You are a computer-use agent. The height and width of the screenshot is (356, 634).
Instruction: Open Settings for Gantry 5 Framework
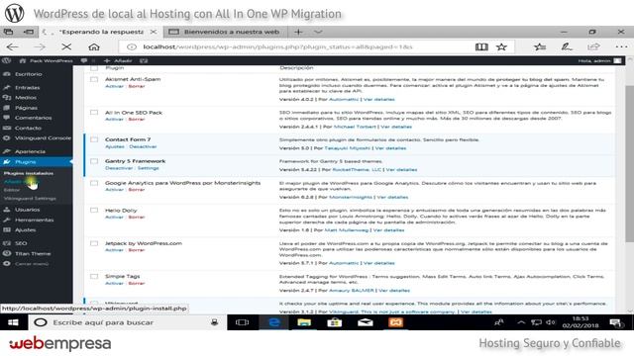point(148,168)
